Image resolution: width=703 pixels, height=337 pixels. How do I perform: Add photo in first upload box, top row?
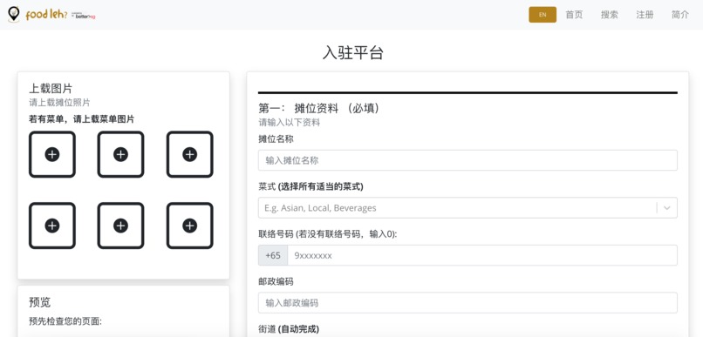[52, 154]
